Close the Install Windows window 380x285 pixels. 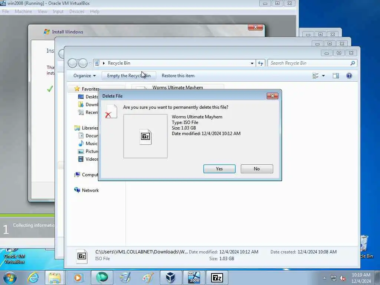coord(255,27)
